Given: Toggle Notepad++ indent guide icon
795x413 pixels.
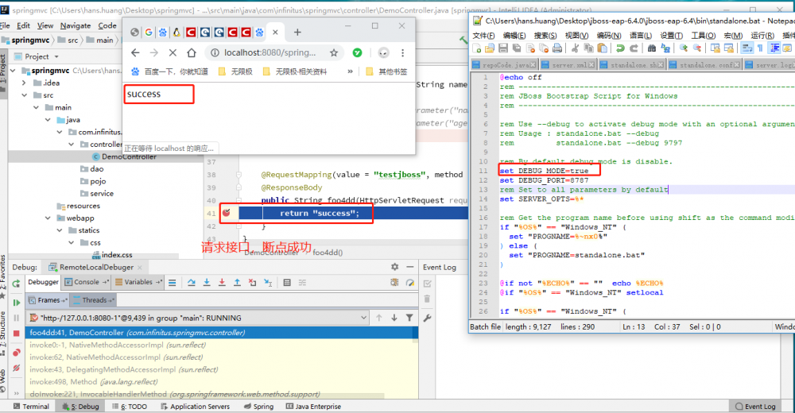Looking at the screenshot, I should pyautogui.click(x=774, y=48).
